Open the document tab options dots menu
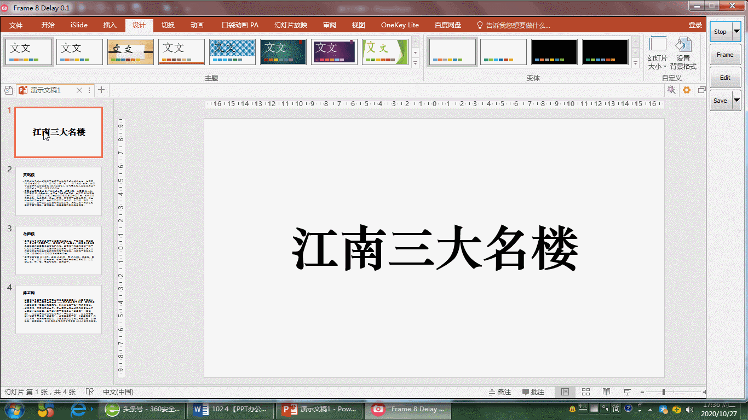Viewport: 748px width, 420px height. point(89,90)
